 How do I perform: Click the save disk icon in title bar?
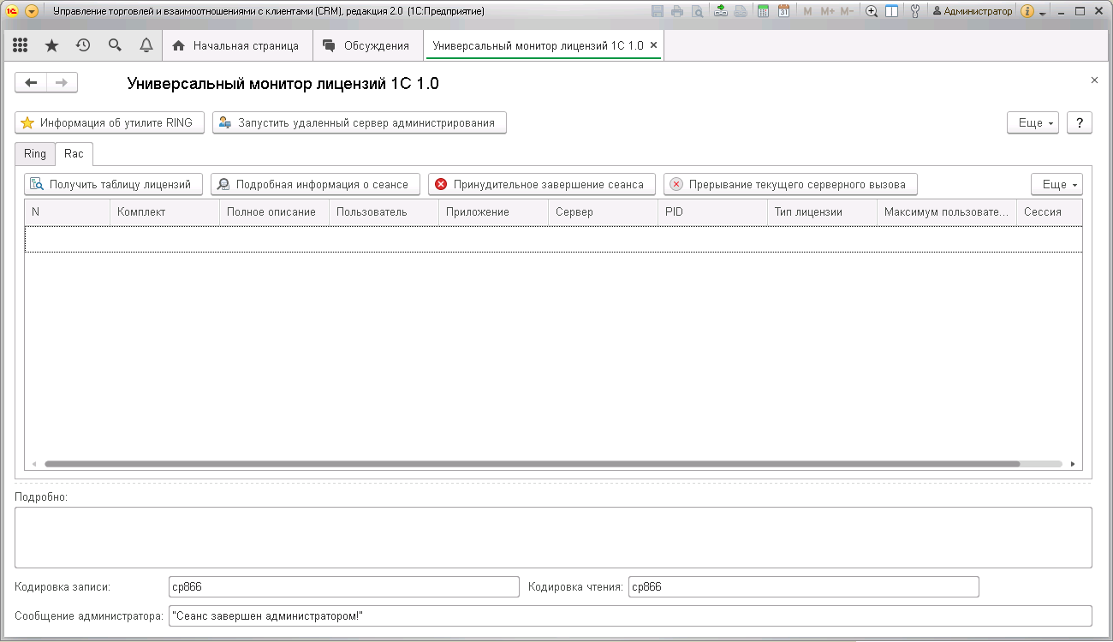658,11
